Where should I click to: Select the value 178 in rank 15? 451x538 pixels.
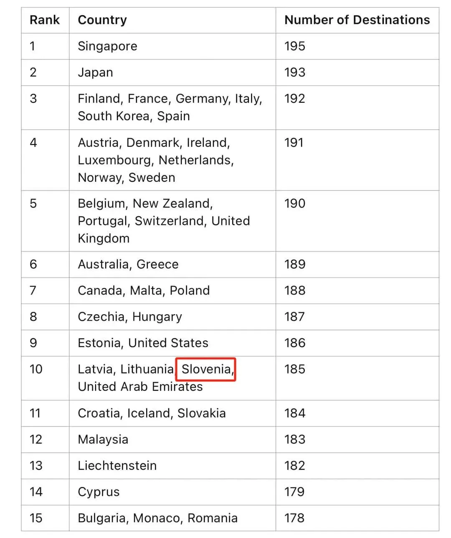294,518
